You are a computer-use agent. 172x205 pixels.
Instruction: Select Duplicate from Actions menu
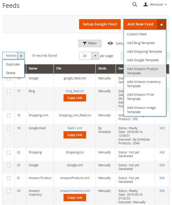[x=13, y=64]
